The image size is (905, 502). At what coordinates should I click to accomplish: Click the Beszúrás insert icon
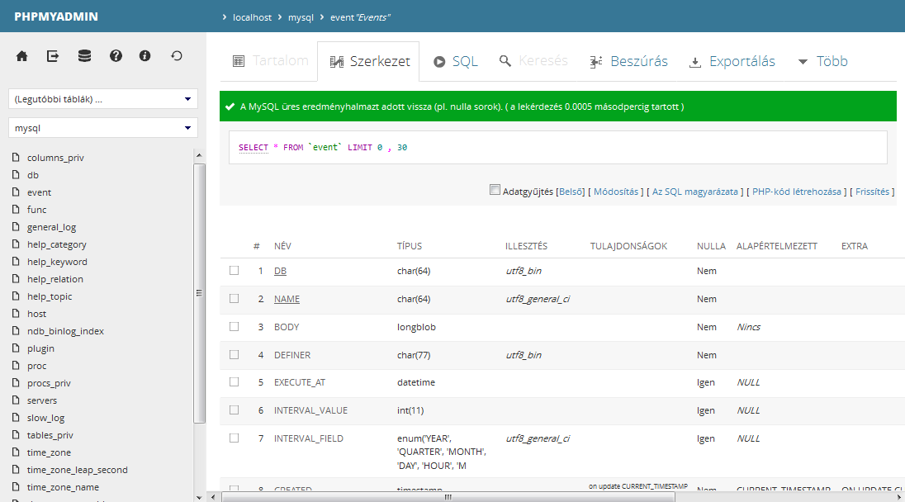596,62
